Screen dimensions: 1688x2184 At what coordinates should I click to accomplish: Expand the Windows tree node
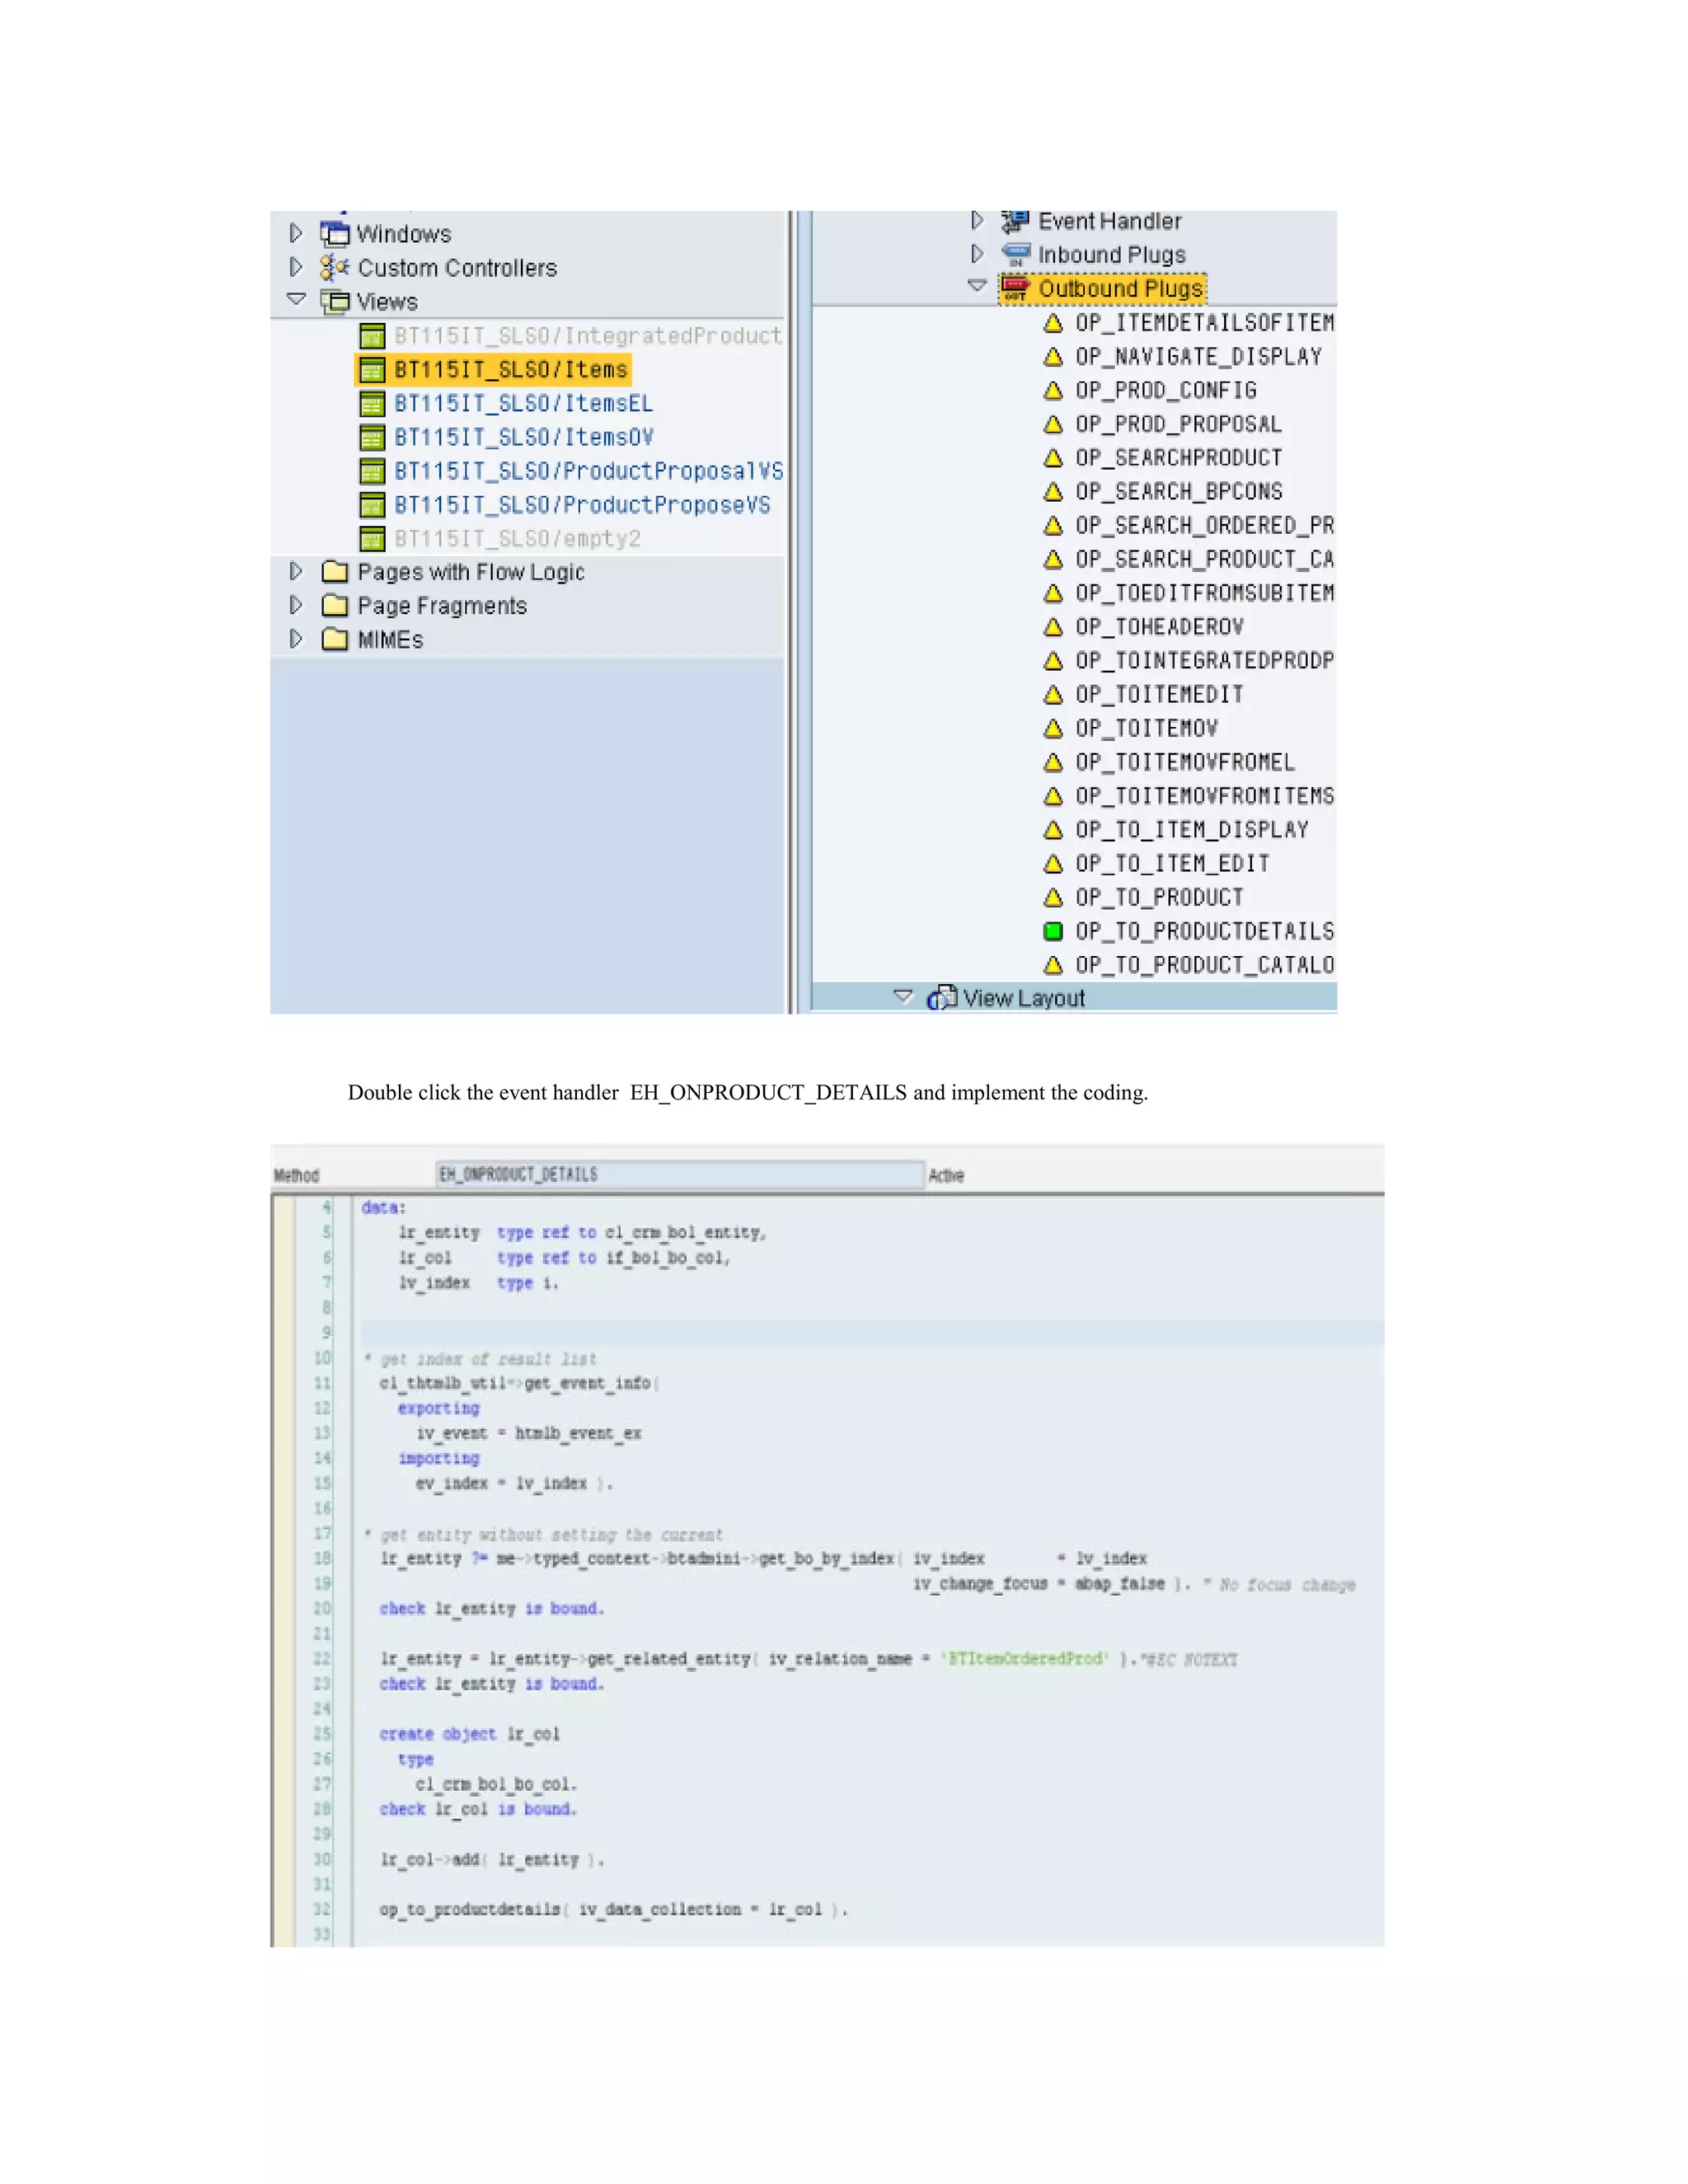click(295, 233)
